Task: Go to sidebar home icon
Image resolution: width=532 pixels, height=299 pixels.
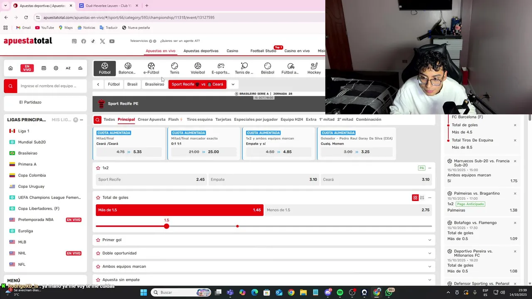Action: pos(11,68)
